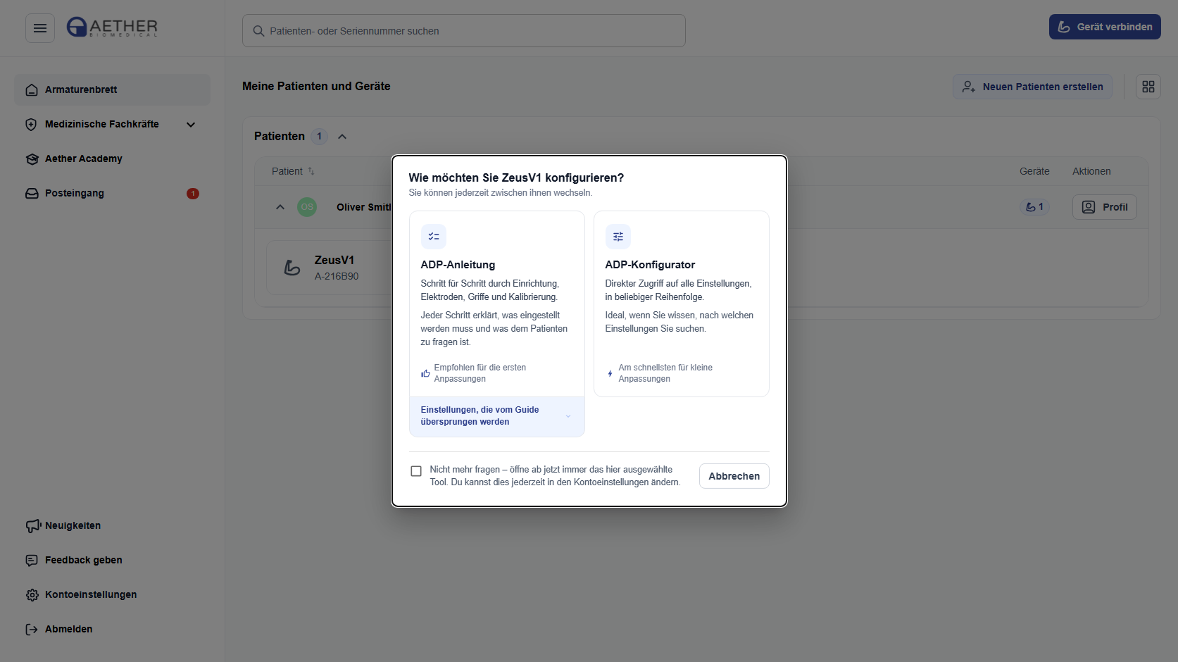
Task: Select the ADP-Konfigurator option card
Action: 682,304
